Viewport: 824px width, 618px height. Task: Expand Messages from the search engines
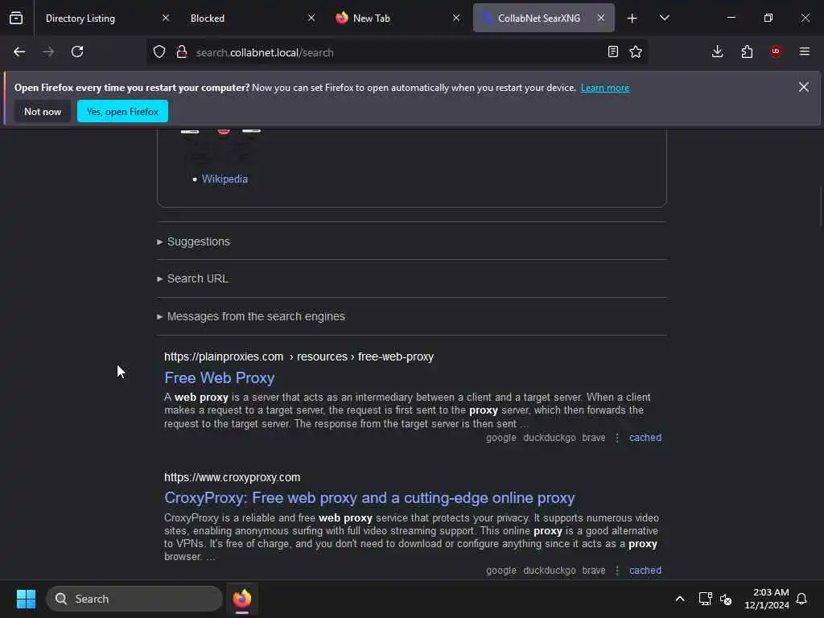[x=251, y=316]
